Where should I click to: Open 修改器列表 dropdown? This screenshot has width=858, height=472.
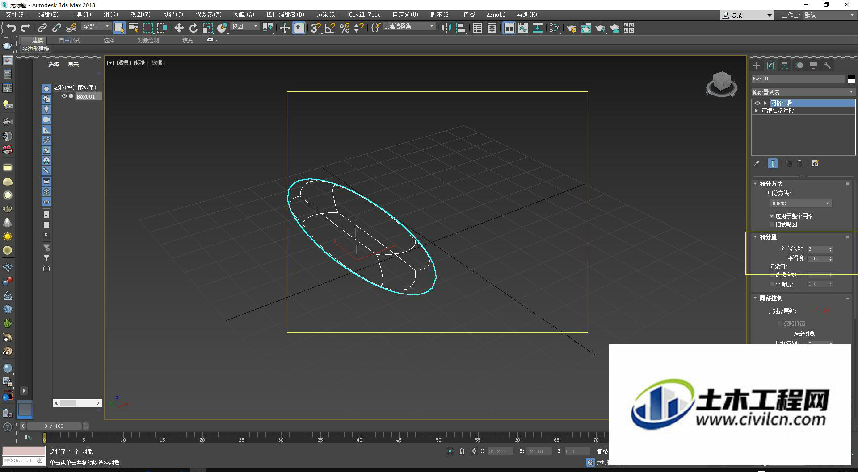coord(803,92)
